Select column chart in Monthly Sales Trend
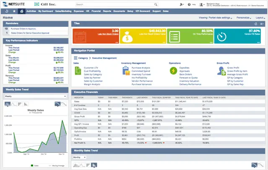This screenshot has height=170, width=268. point(94,165)
